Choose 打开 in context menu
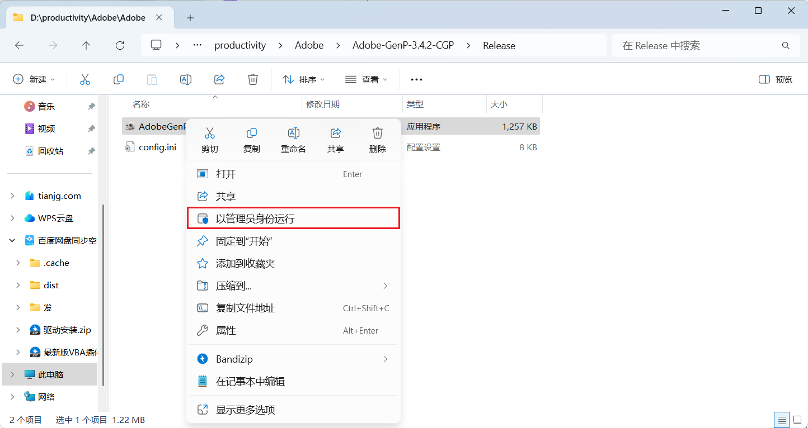 293,174
